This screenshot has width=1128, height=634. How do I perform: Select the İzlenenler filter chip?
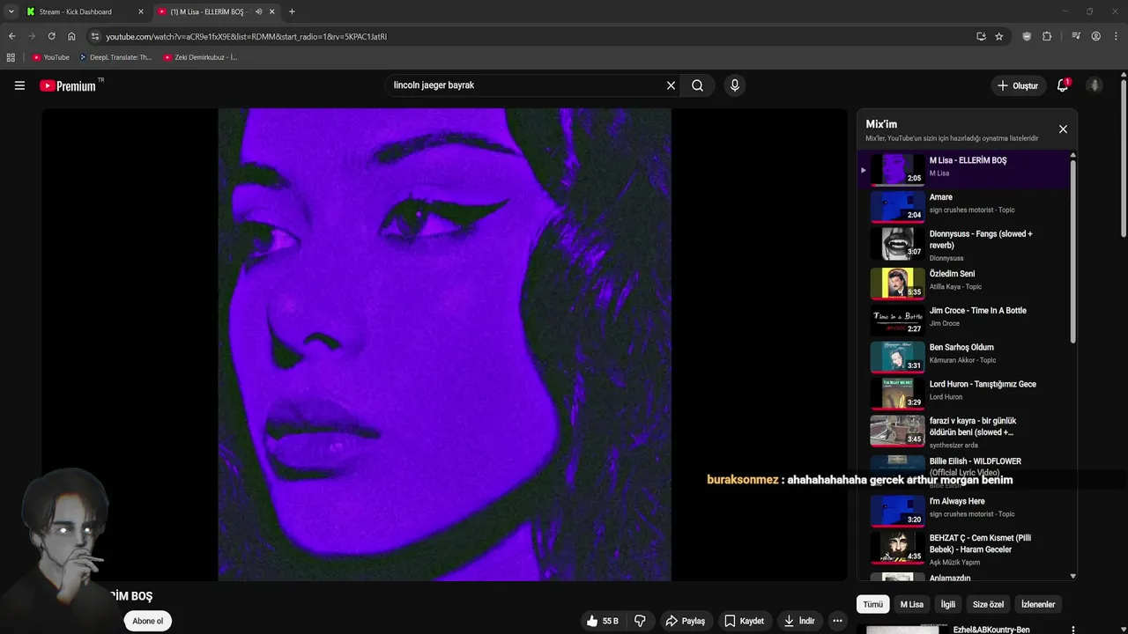pos(1037,604)
